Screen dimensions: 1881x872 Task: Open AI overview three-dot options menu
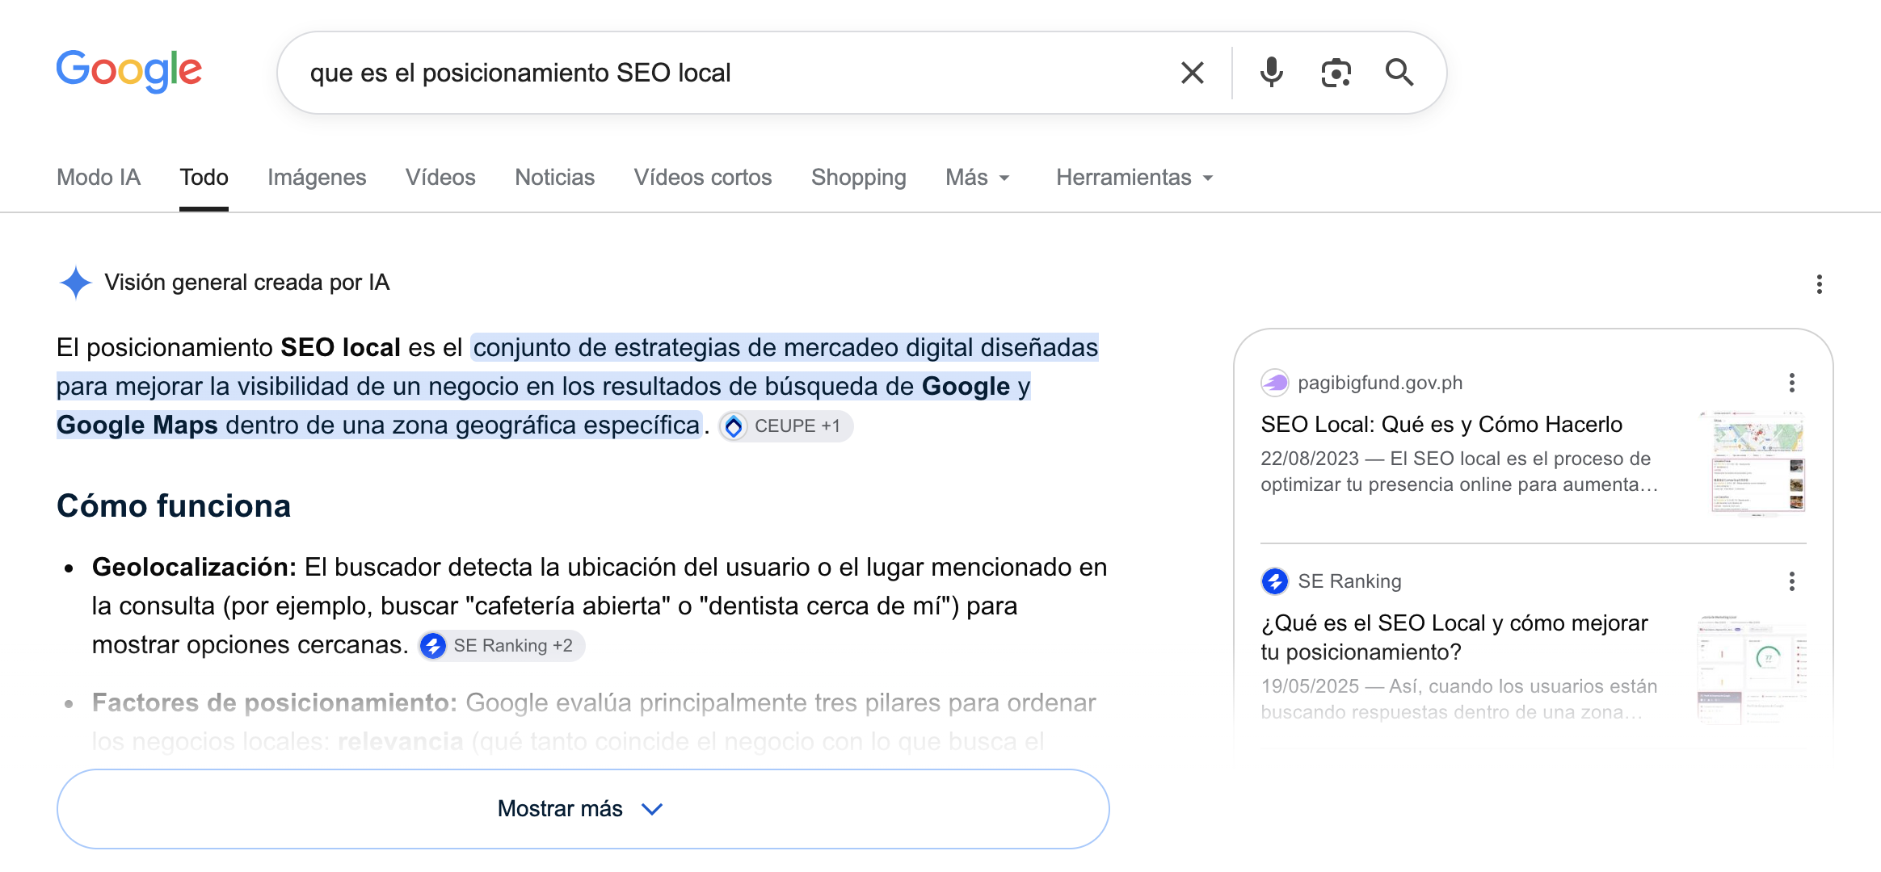1819,284
